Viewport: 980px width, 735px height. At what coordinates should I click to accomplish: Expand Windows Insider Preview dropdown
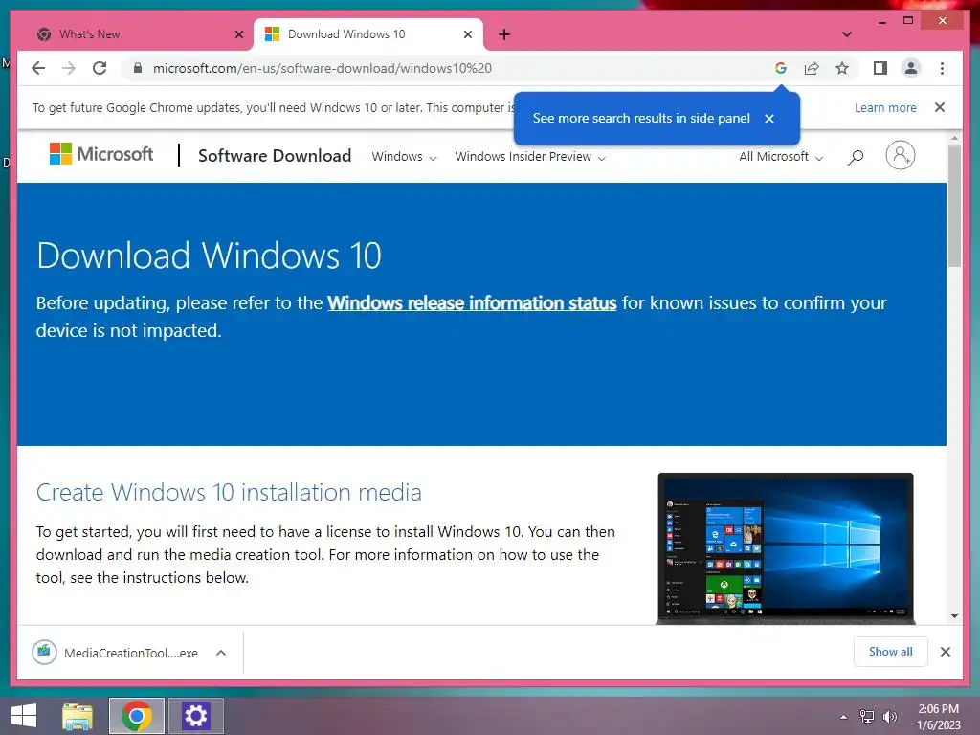530,157
